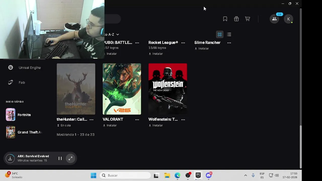Open options menu for Wolfenstein
The width and height of the screenshot is (322, 181).
click(x=183, y=120)
